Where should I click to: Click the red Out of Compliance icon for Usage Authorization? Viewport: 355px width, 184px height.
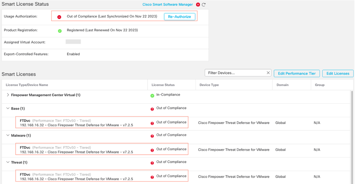[x=59, y=17]
